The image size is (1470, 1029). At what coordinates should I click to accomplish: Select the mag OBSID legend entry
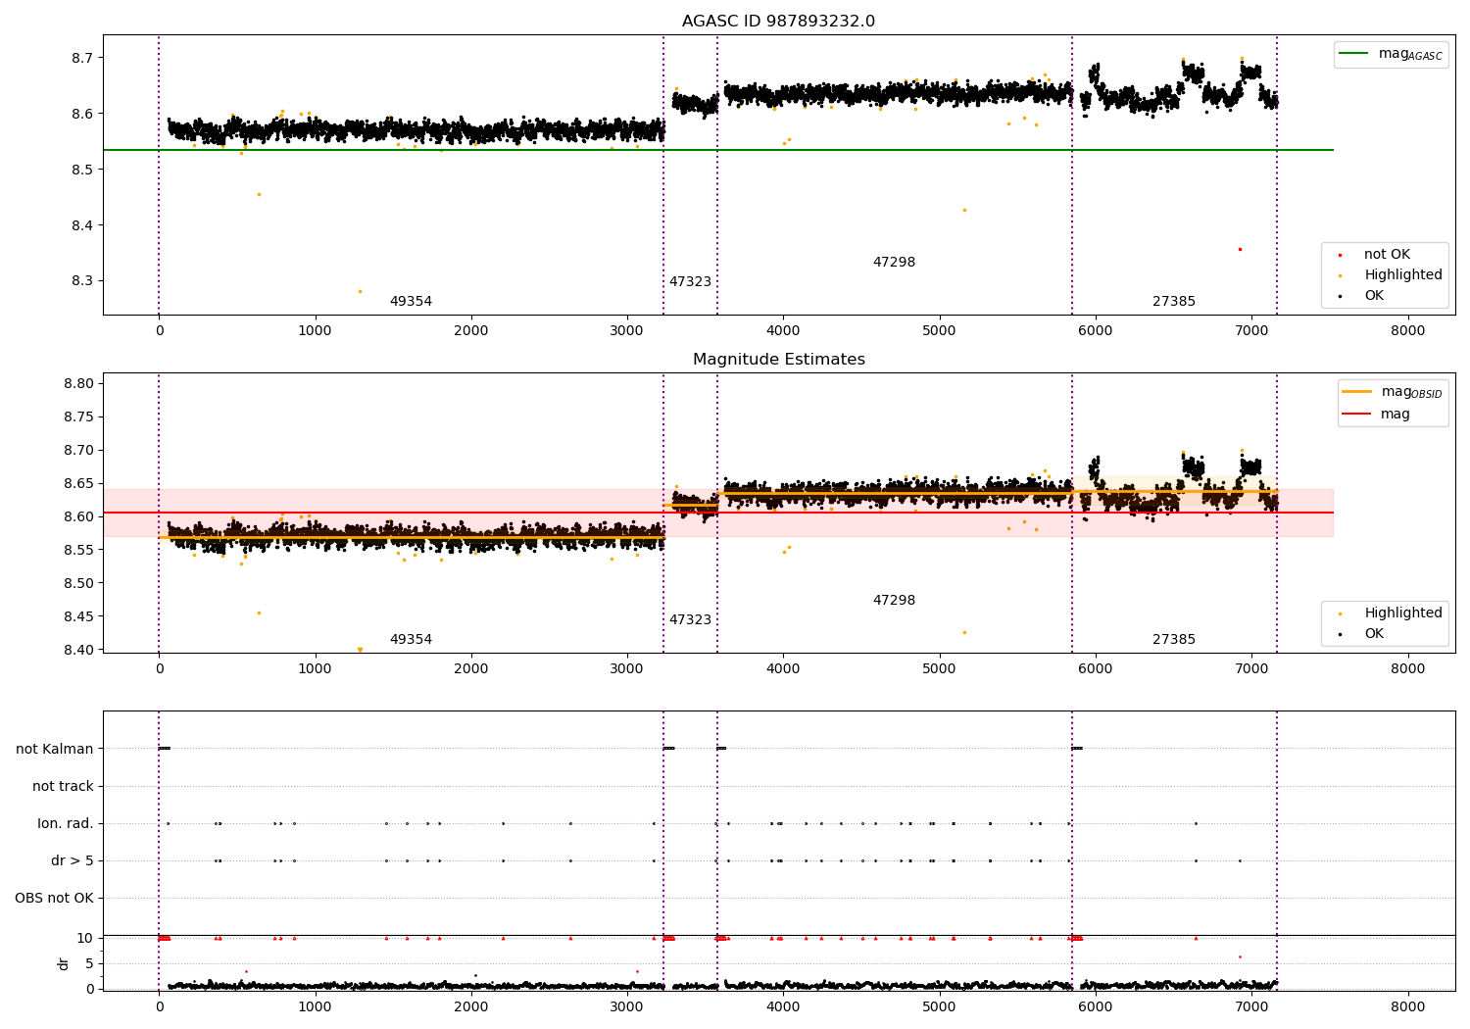(x=1393, y=392)
